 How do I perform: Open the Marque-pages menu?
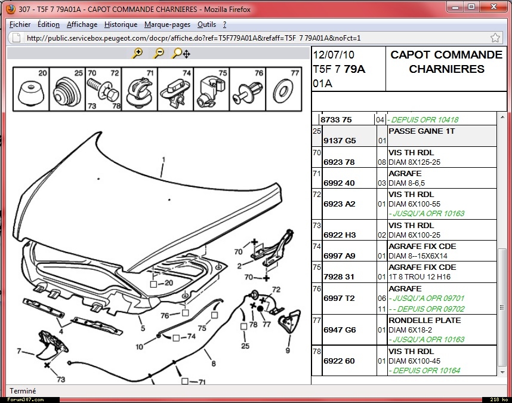[167, 24]
